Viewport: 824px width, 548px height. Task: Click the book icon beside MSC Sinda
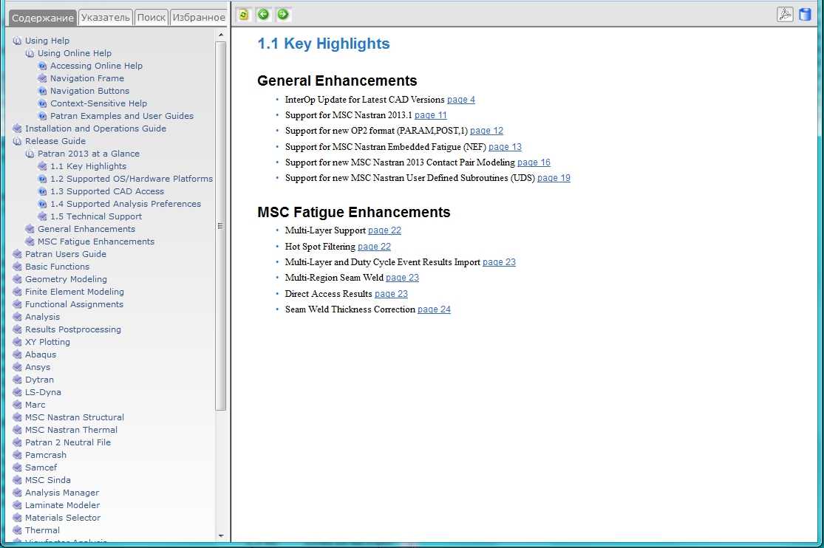pos(17,480)
